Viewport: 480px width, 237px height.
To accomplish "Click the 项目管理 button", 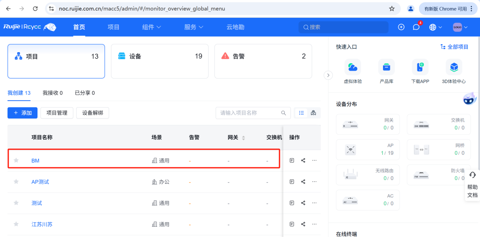I will coord(56,112).
